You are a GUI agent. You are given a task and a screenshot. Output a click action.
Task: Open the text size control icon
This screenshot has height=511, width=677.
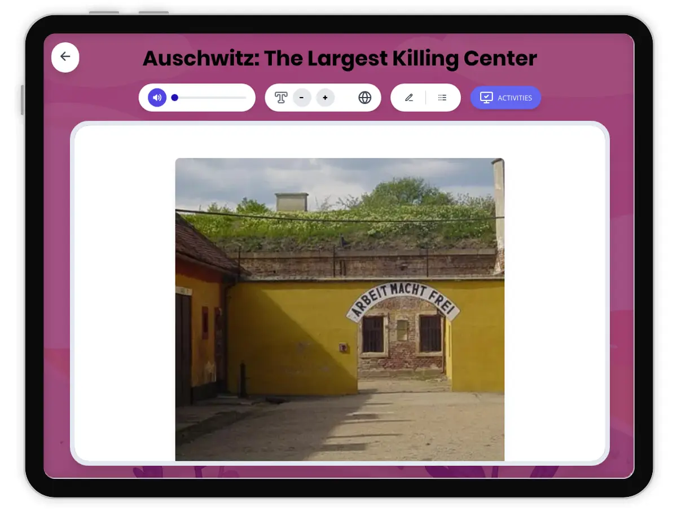(280, 97)
